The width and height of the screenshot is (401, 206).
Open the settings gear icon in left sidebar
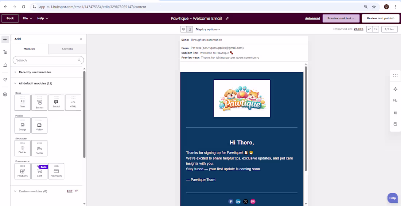[5, 95]
